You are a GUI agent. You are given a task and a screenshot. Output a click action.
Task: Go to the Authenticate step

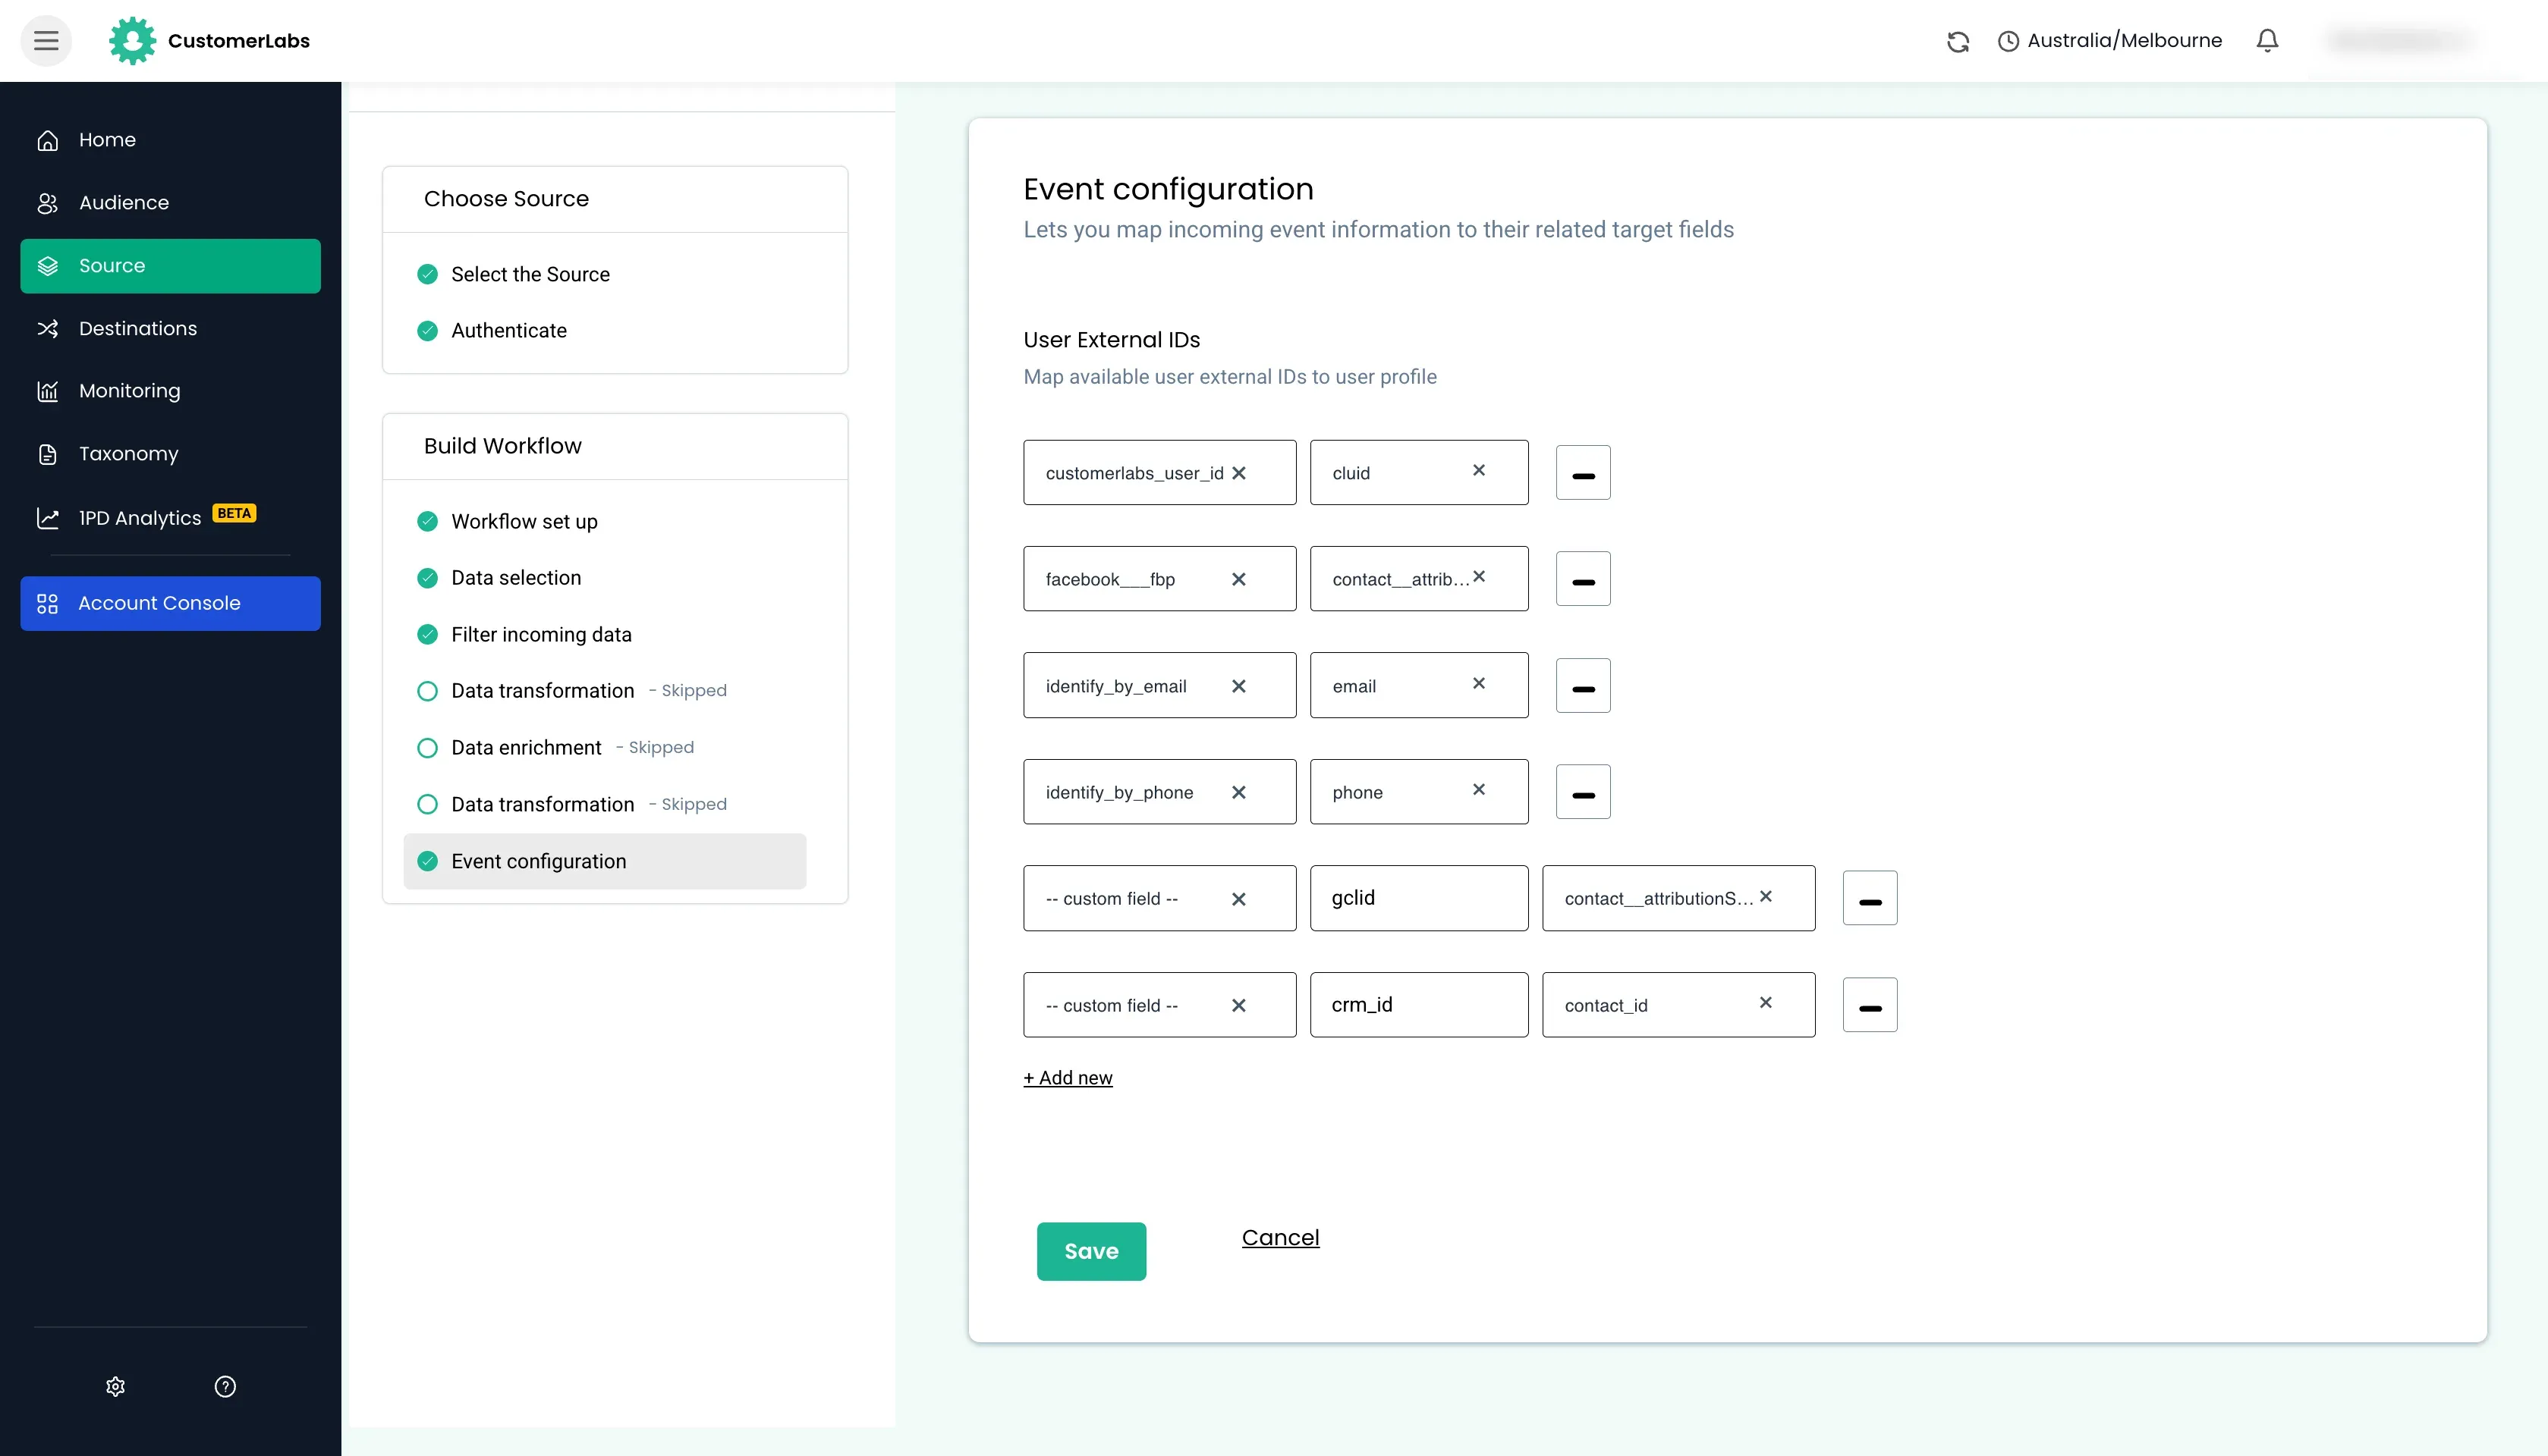(508, 330)
